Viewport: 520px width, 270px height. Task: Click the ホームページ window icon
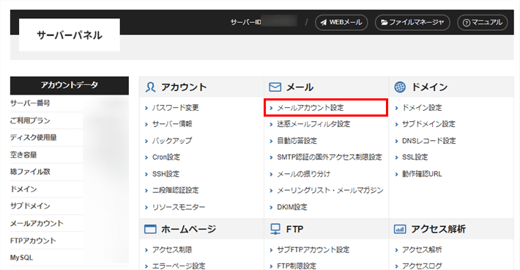click(x=150, y=229)
